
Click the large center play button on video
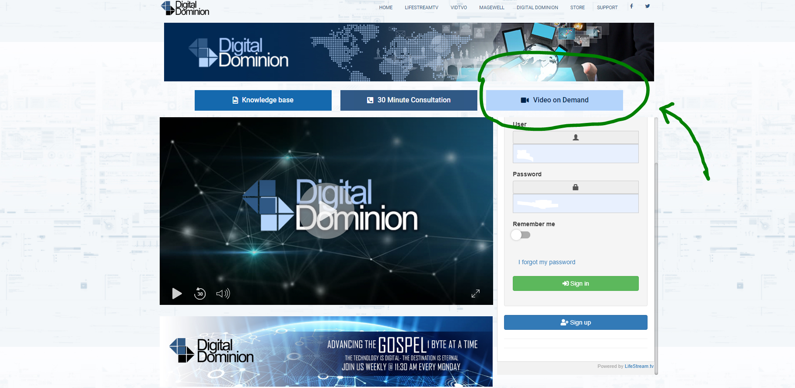pos(326,211)
